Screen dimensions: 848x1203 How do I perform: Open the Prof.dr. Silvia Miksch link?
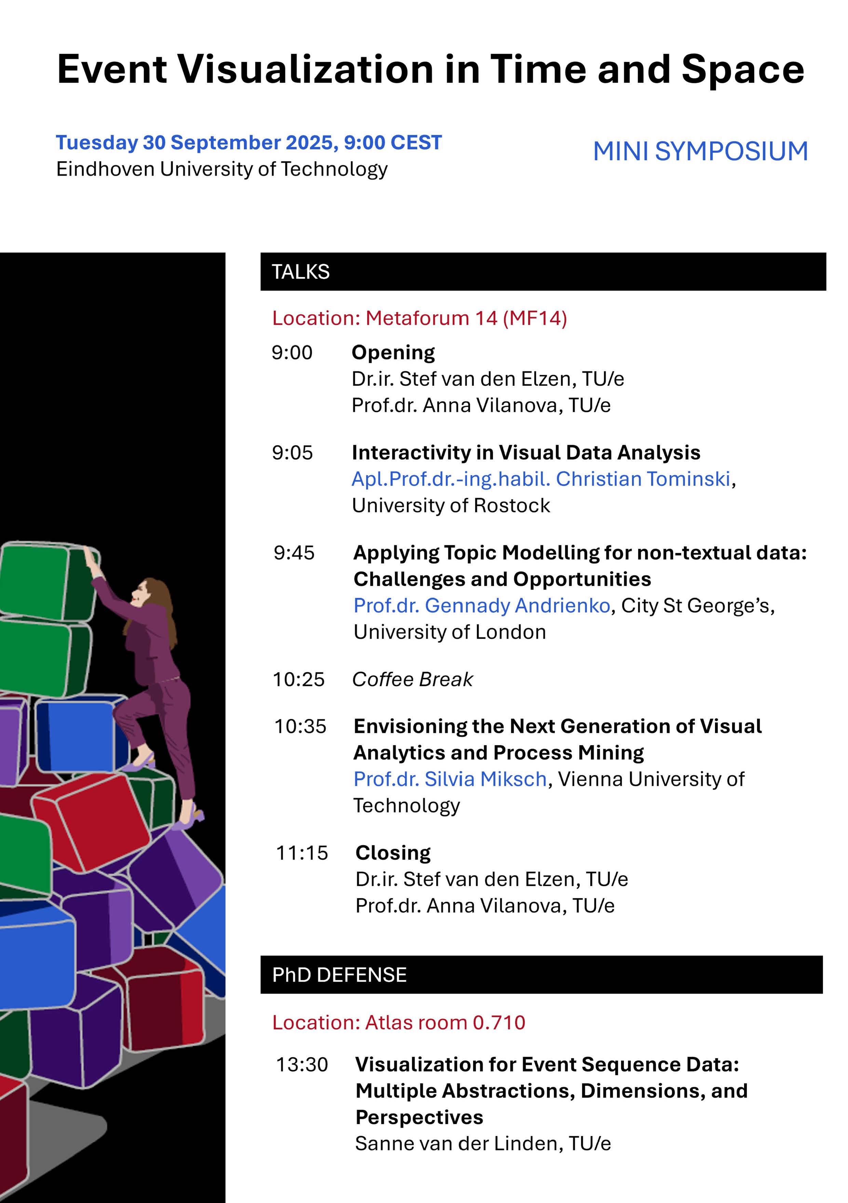(x=450, y=779)
